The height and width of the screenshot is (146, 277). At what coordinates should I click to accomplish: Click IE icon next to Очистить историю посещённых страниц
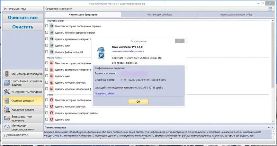click(x=51, y=26)
